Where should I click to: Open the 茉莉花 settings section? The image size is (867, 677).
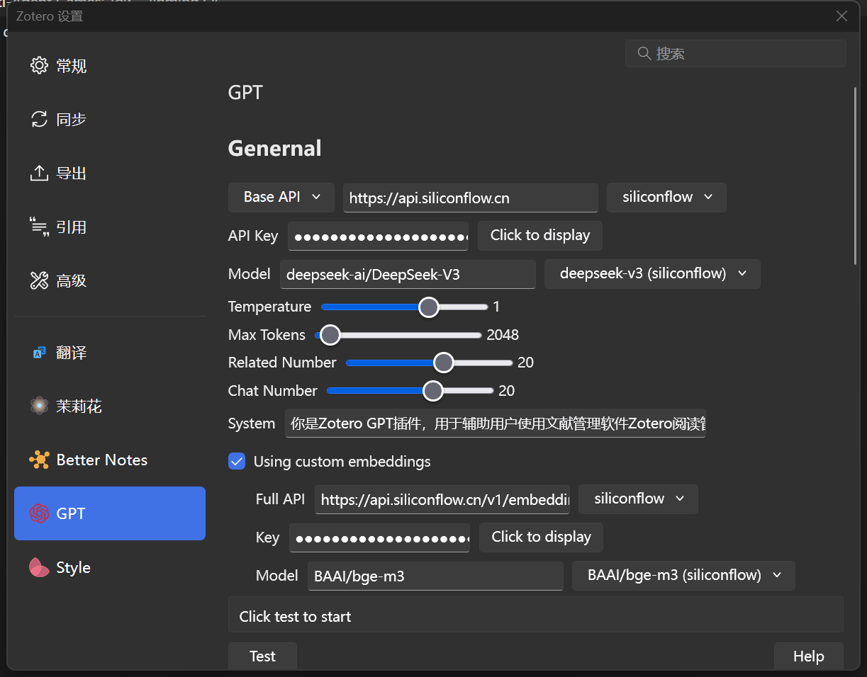tap(39, 406)
